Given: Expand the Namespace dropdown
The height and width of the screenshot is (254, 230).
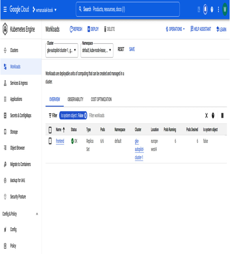Looking at the screenshot, I should point(97,50).
